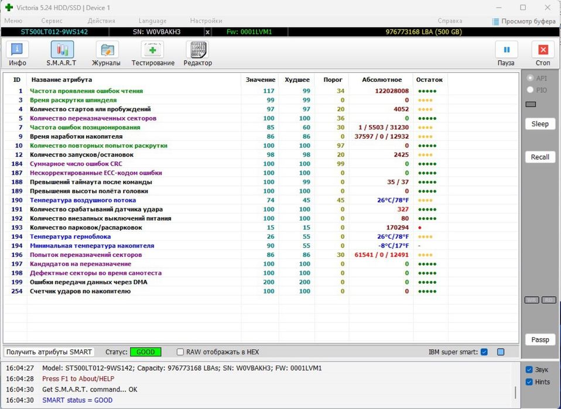Image resolution: width=561 pixels, height=409 pixels.
Task: Select row Счетчик ударов по накопителю
Action: point(261,291)
